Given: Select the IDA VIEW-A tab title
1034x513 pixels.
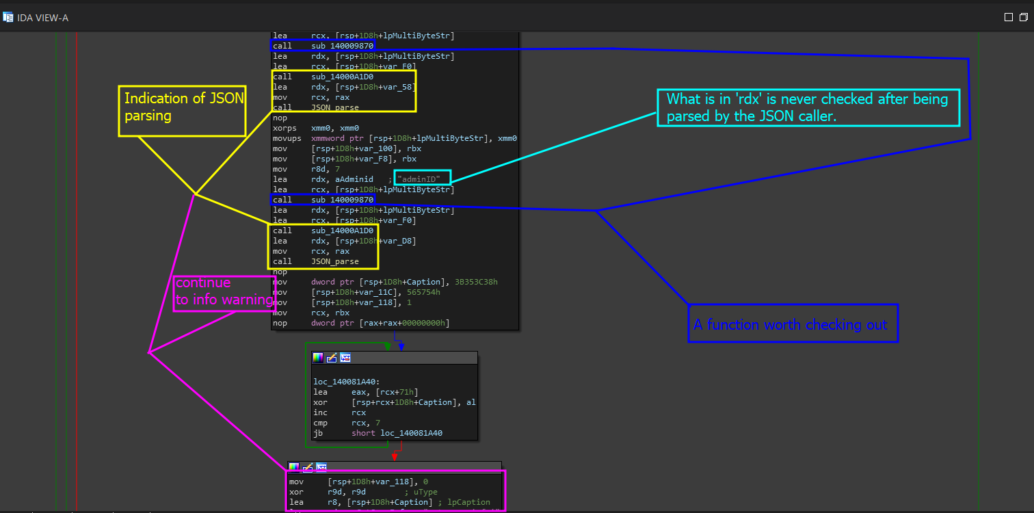Looking at the screenshot, I should pyautogui.click(x=42, y=18).
